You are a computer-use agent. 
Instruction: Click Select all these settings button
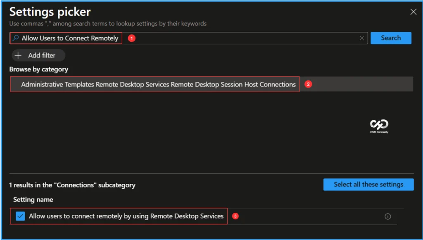(368, 185)
